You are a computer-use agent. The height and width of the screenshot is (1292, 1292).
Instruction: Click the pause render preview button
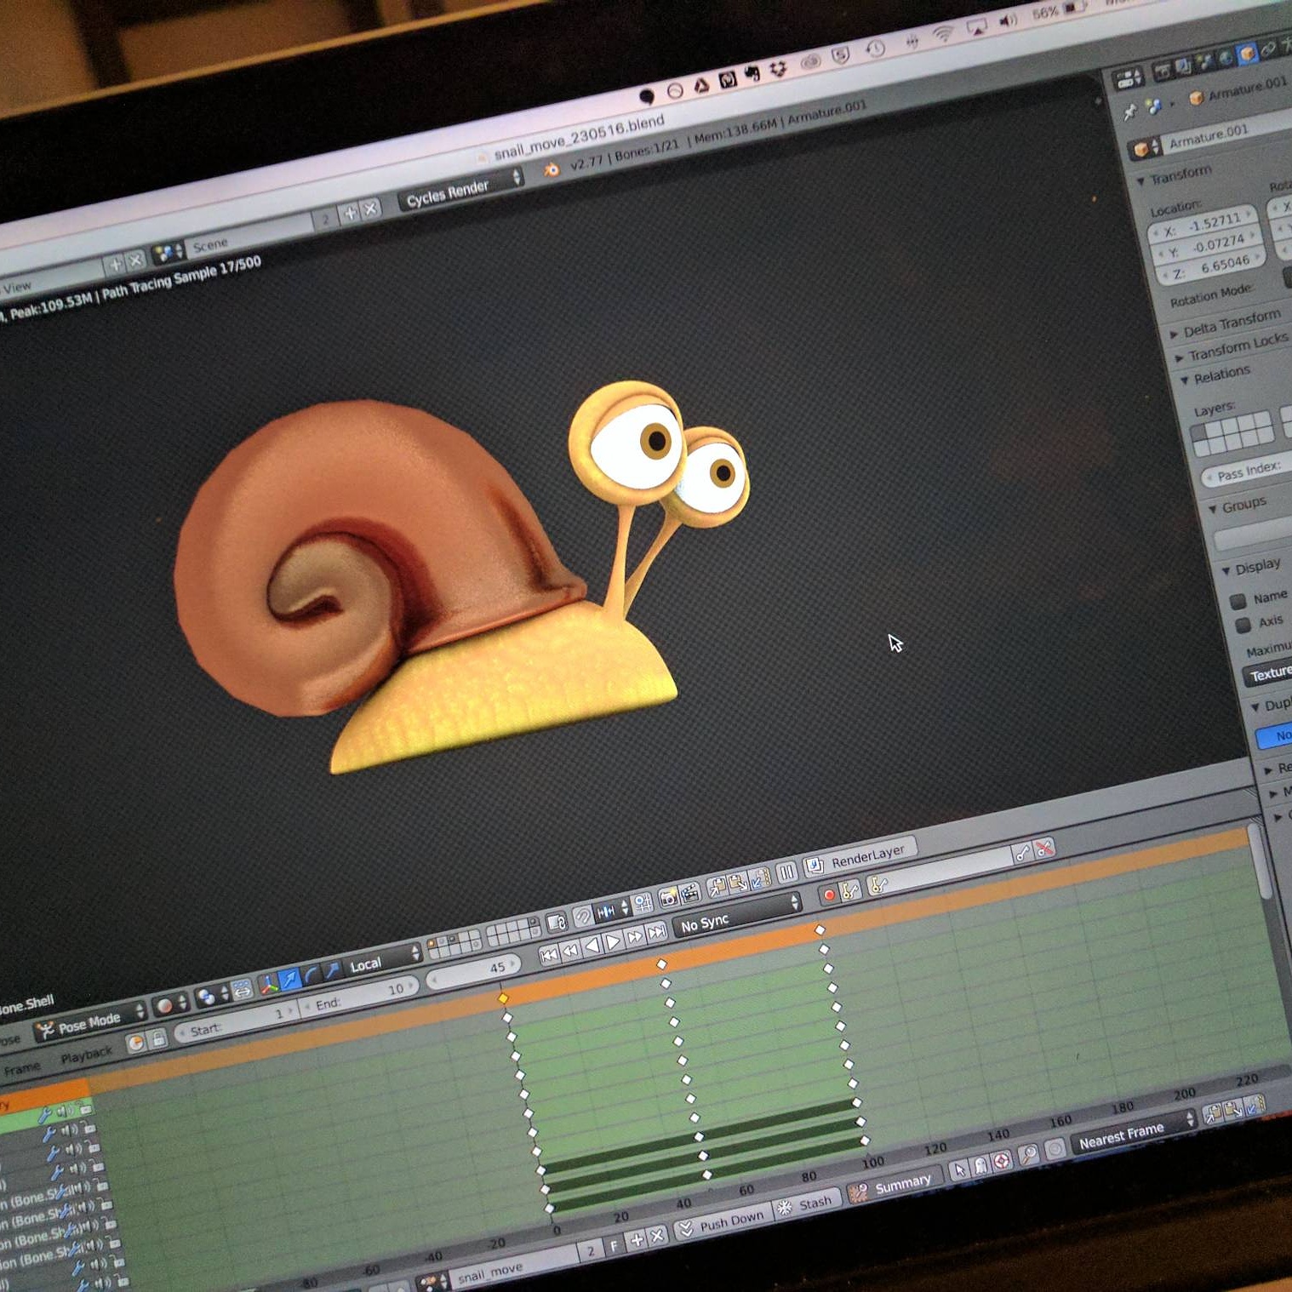(786, 871)
